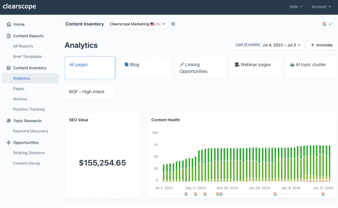Expand the Last 12 months date range picker
The image size is (338, 208).
(x=268, y=45)
